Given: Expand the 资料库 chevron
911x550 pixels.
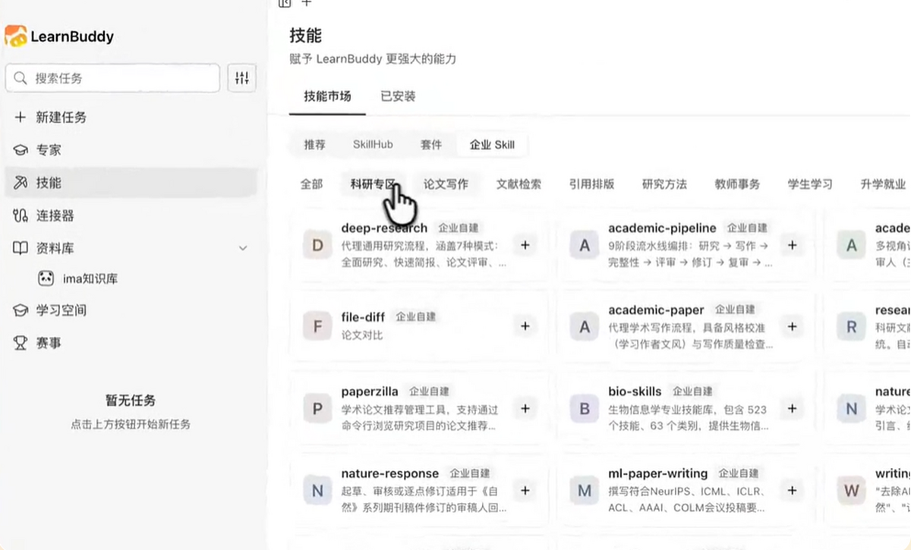Looking at the screenshot, I should [x=243, y=248].
